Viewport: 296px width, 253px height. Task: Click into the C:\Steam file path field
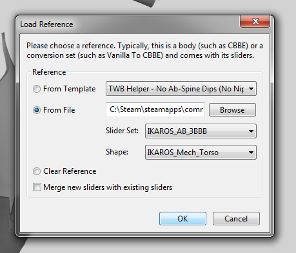coord(155,109)
